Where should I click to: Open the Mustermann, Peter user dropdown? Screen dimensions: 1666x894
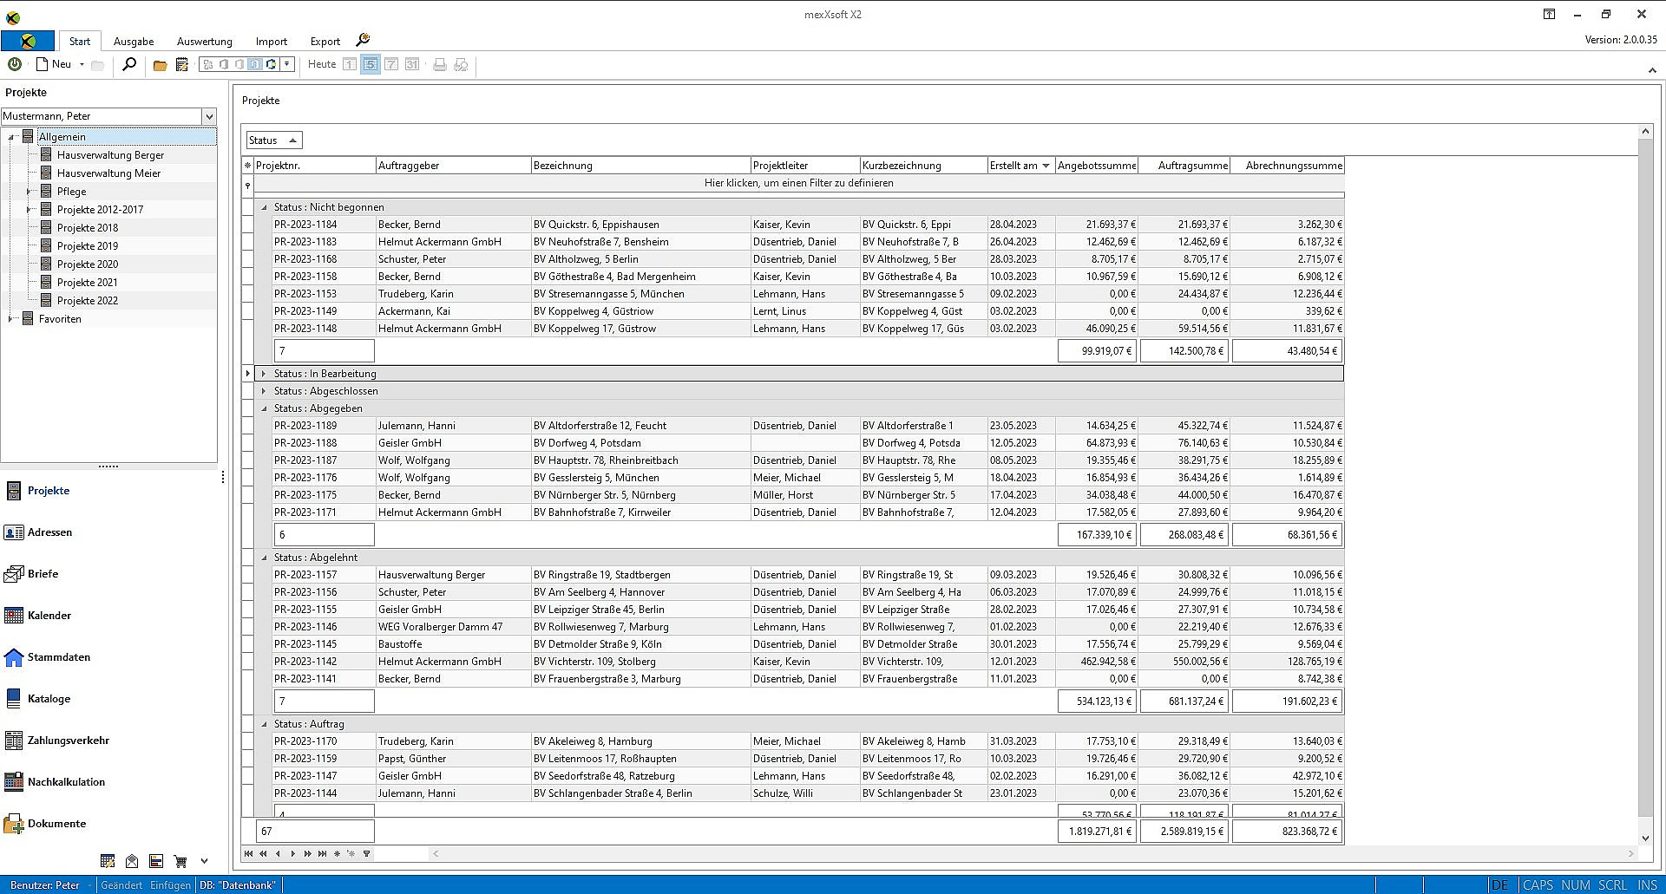(209, 116)
